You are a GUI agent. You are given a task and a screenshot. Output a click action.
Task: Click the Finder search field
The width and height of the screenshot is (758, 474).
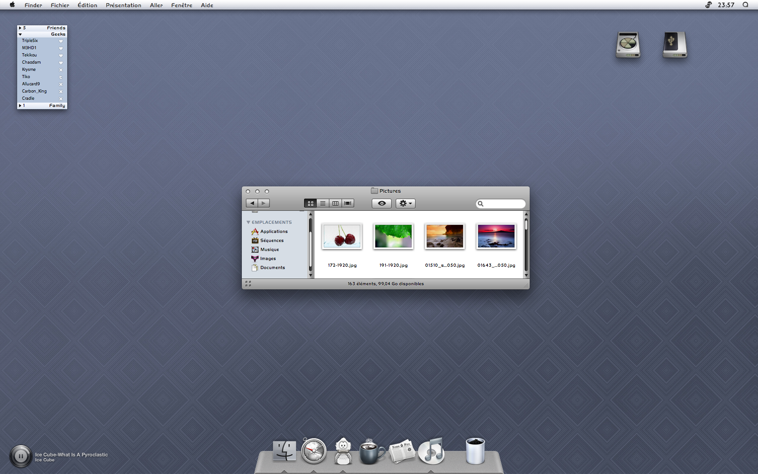coord(501,204)
